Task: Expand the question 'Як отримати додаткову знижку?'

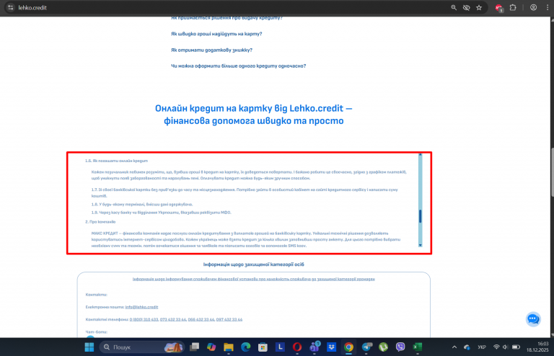Action: click(x=211, y=50)
